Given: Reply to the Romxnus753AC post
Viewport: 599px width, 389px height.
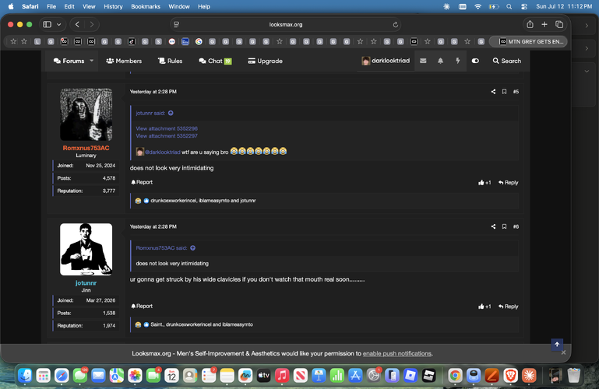Looking at the screenshot, I should pos(508,183).
